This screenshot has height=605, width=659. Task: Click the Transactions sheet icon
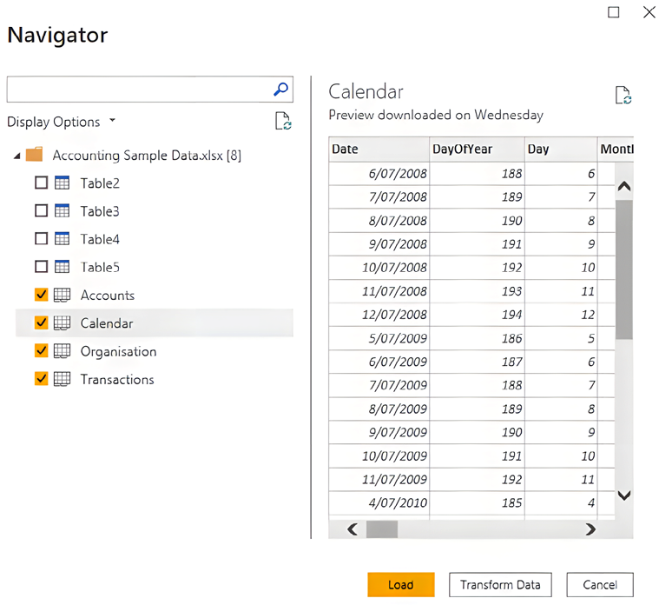click(x=62, y=380)
